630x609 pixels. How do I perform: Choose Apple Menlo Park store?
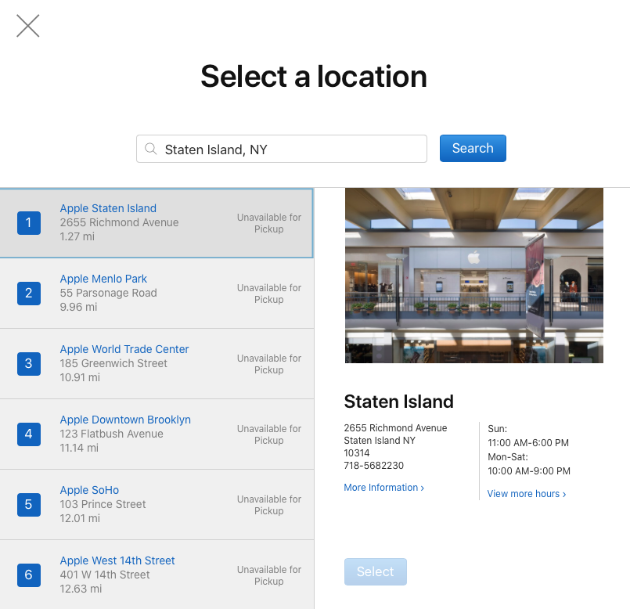103,279
